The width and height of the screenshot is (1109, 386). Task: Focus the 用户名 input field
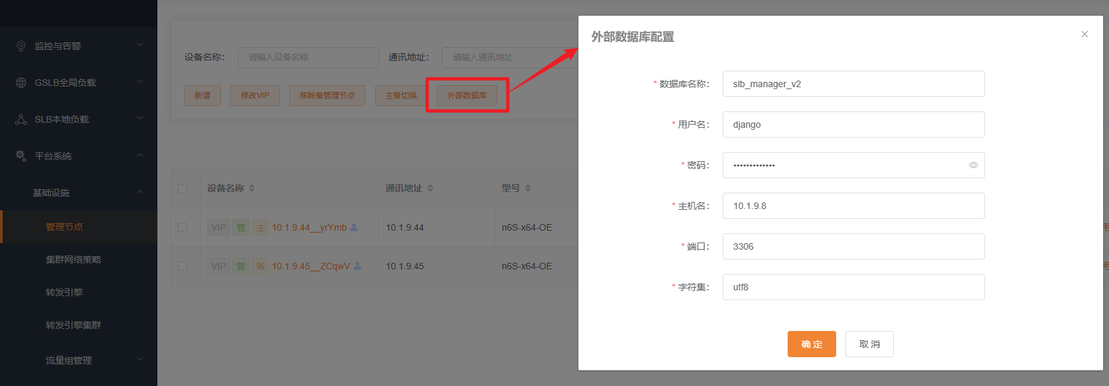tap(854, 125)
